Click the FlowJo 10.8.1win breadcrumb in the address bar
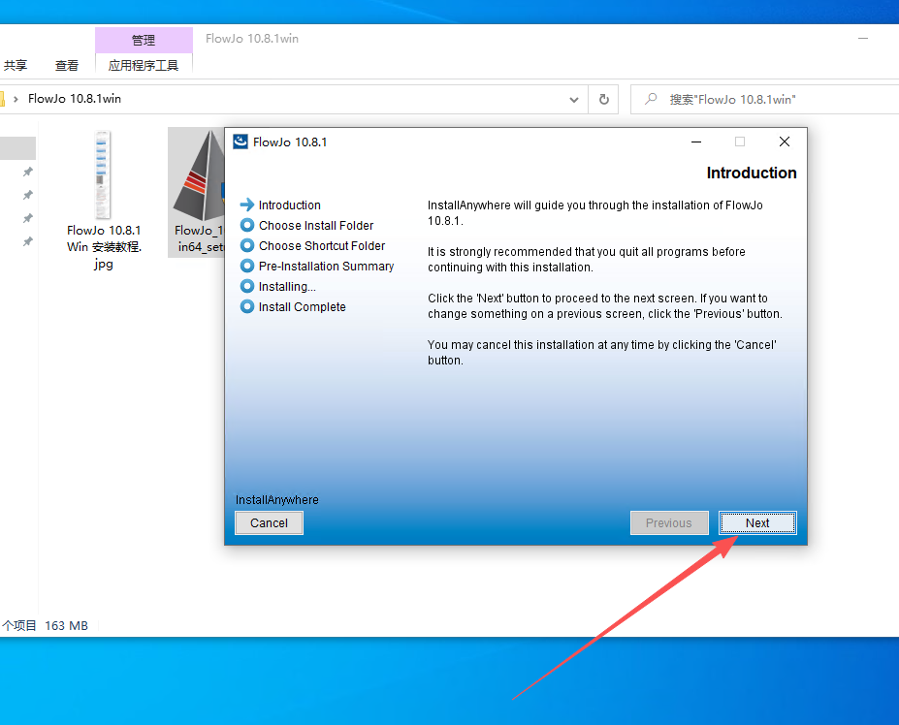The height and width of the screenshot is (725, 899). [75, 99]
